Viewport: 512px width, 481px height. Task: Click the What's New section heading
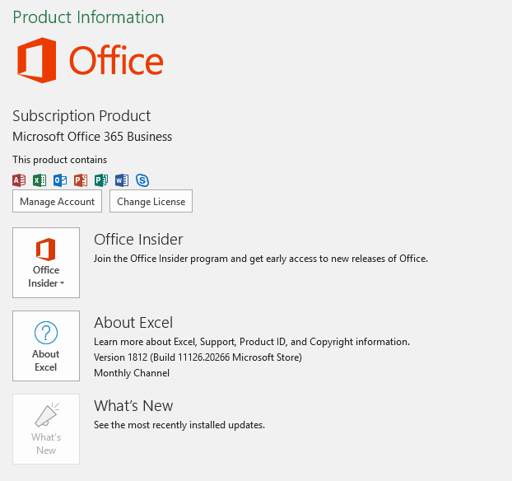pyautogui.click(x=133, y=406)
